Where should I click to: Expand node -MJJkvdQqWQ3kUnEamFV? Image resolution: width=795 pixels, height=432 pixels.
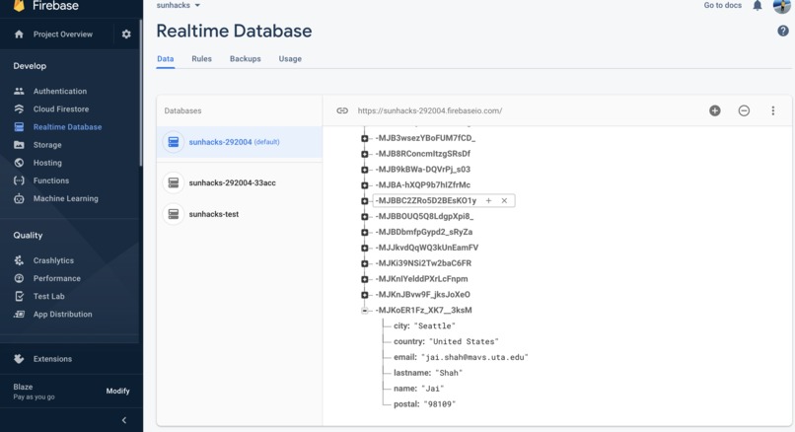pos(365,249)
